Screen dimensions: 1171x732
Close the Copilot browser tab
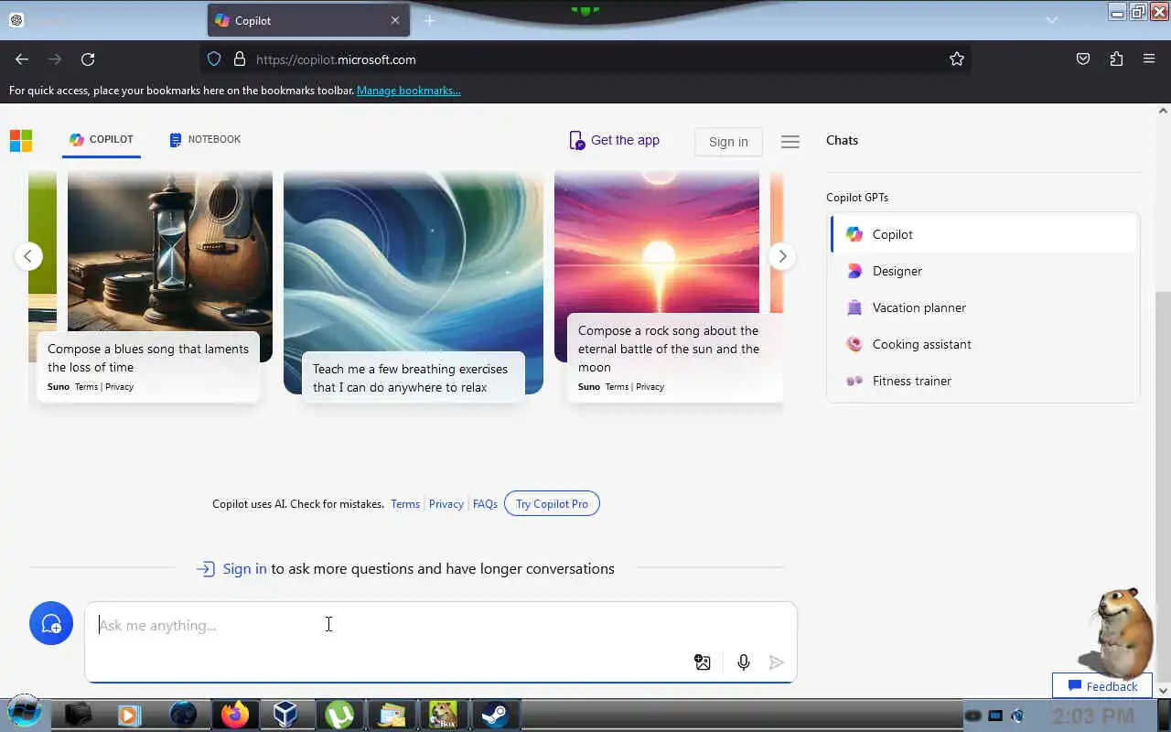pyautogui.click(x=395, y=20)
